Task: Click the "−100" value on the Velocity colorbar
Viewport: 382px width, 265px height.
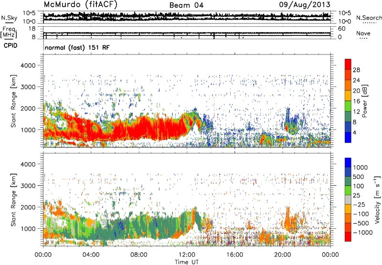Action: pyautogui.click(x=361, y=214)
